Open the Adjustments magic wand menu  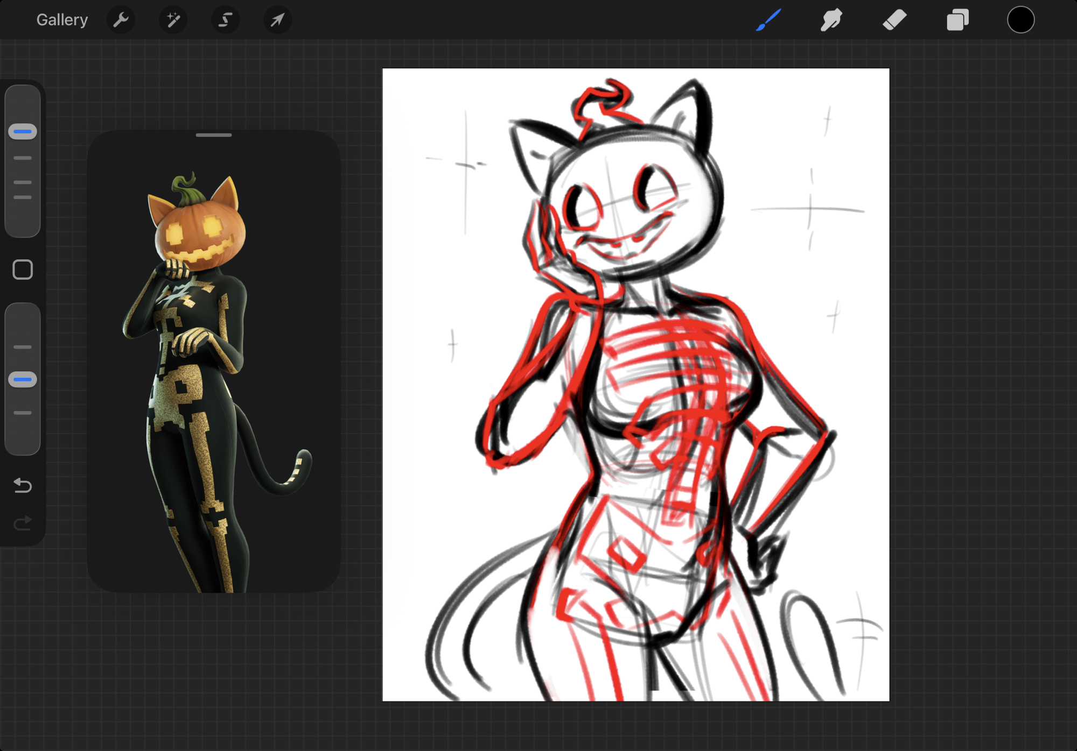click(173, 20)
